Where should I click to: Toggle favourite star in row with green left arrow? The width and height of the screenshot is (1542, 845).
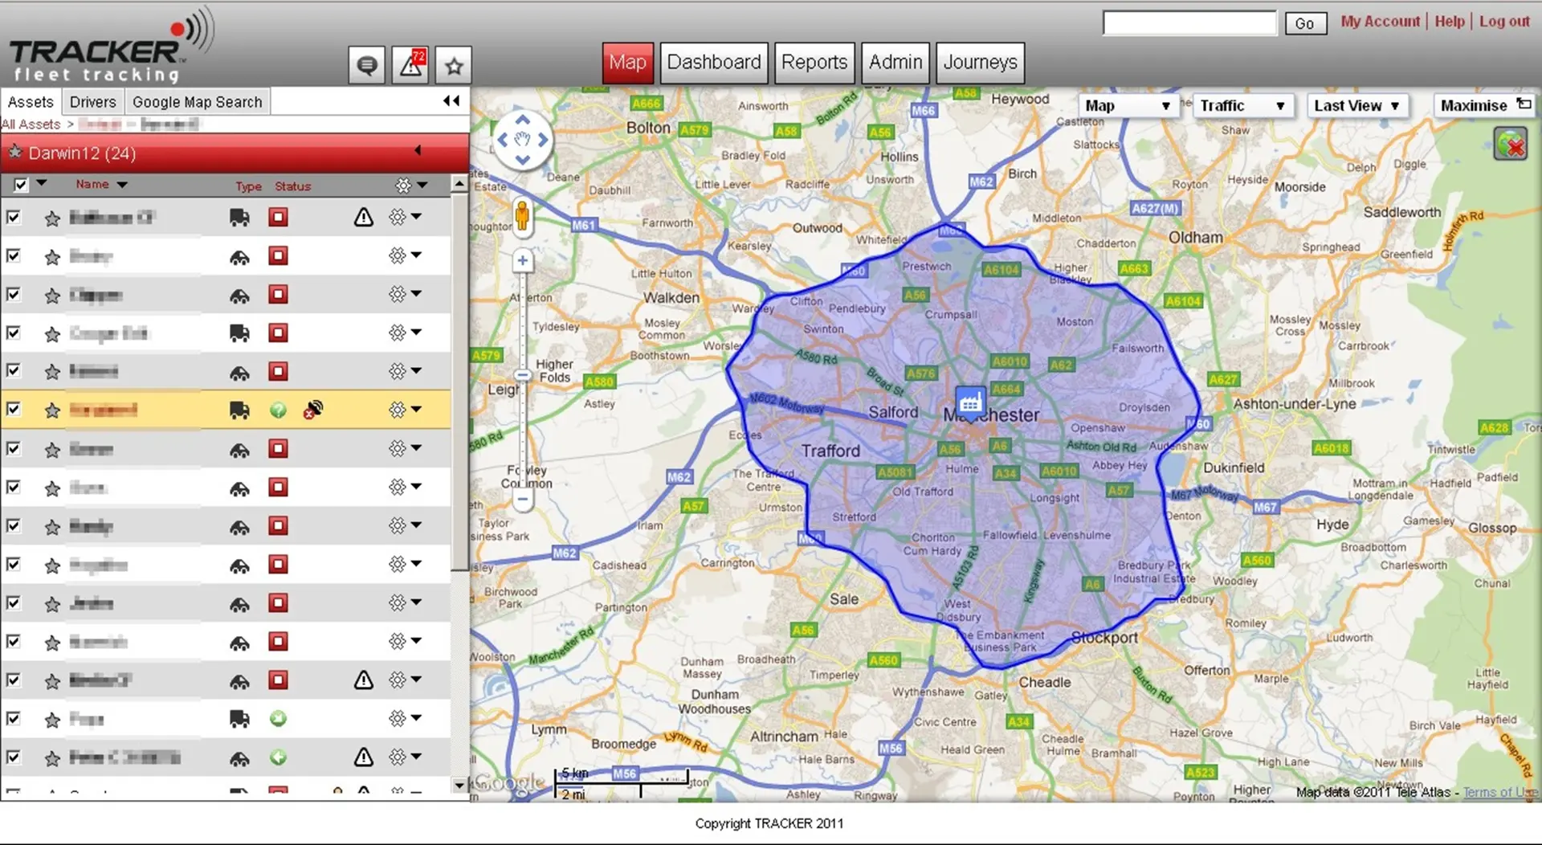[52, 757]
